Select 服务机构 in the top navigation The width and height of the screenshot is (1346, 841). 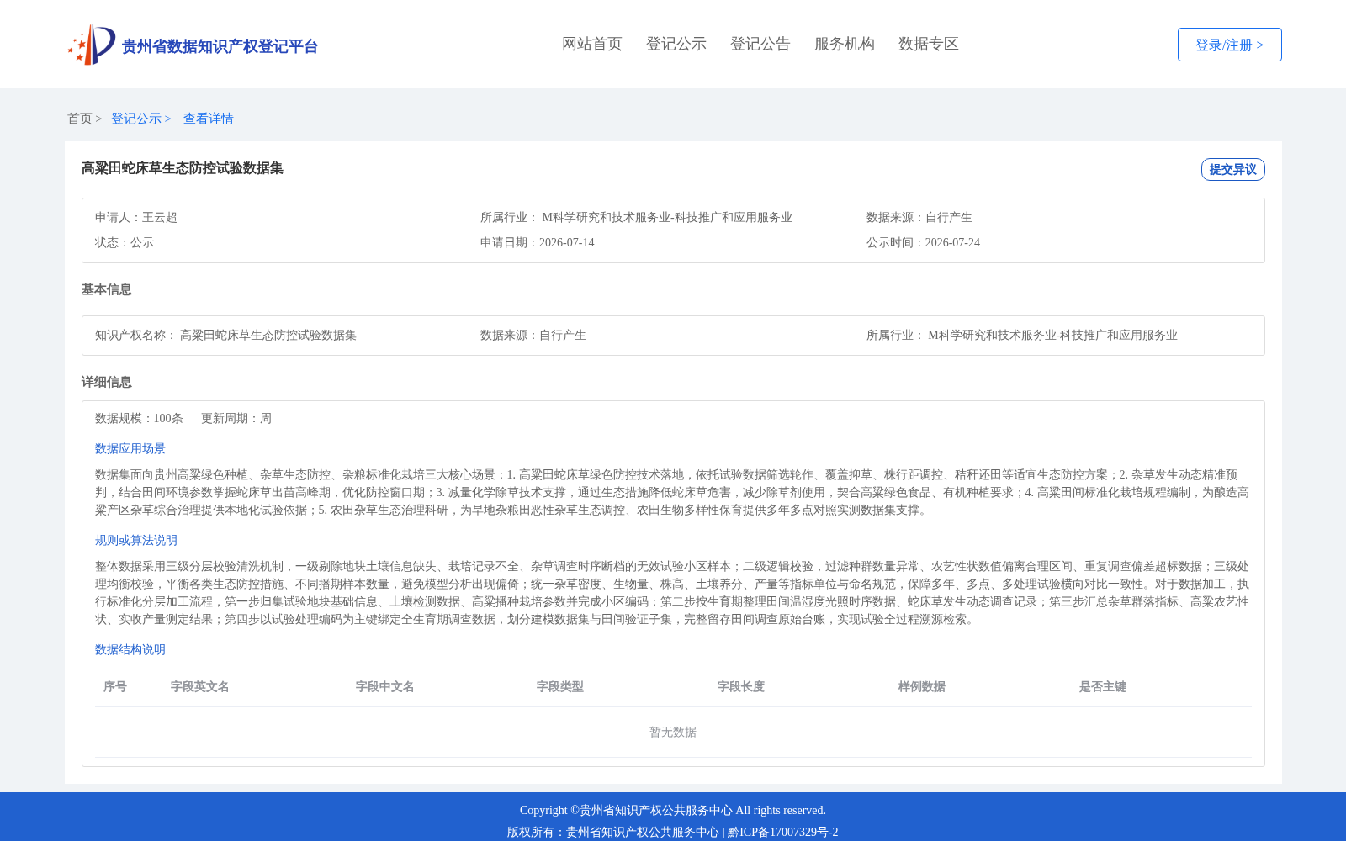click(845, 44)
